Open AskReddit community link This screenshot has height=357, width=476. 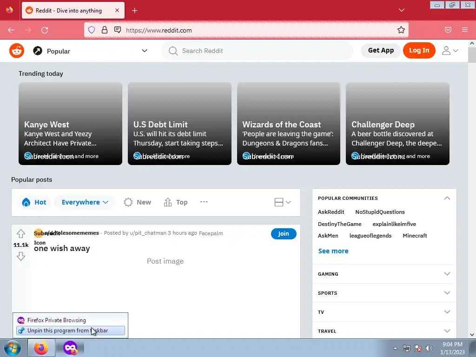331,212
